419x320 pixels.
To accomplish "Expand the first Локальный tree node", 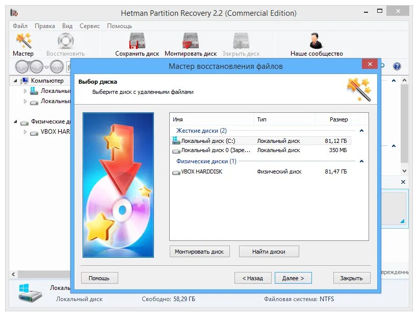I will point(25,91).
